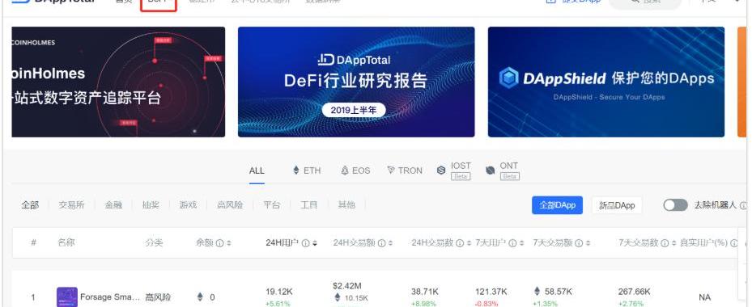Click the info icon next to 24H交易额

tap(382, 243)
